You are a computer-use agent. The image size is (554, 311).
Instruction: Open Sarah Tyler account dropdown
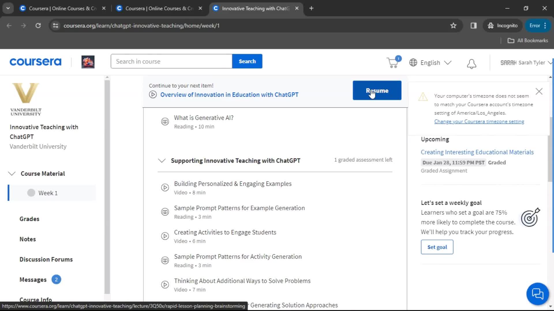526,62
